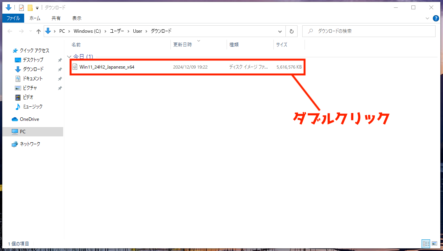
Task: Open ピクチャ in the navigation pane
Action: 30,88
